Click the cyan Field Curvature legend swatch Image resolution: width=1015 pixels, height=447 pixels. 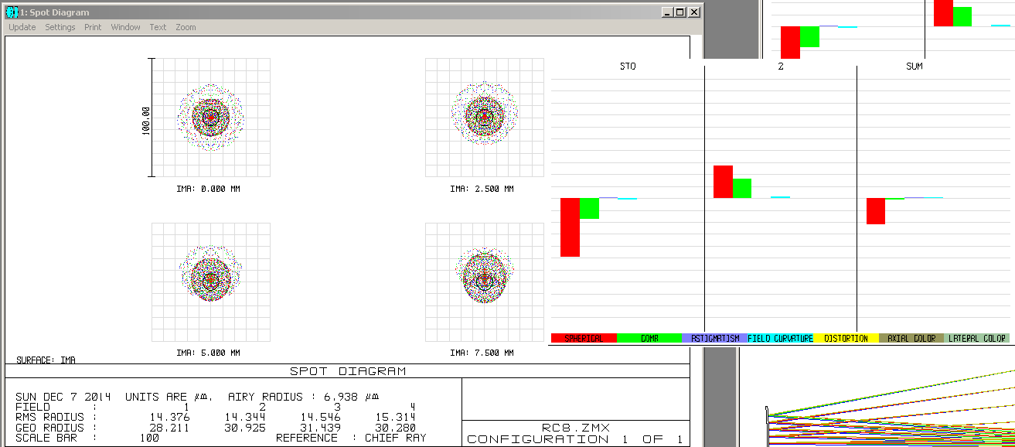781,339
